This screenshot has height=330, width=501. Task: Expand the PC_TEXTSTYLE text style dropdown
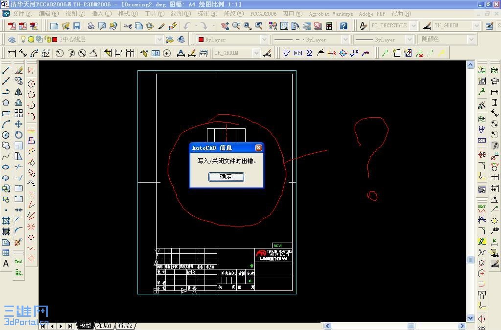[413, 25]
